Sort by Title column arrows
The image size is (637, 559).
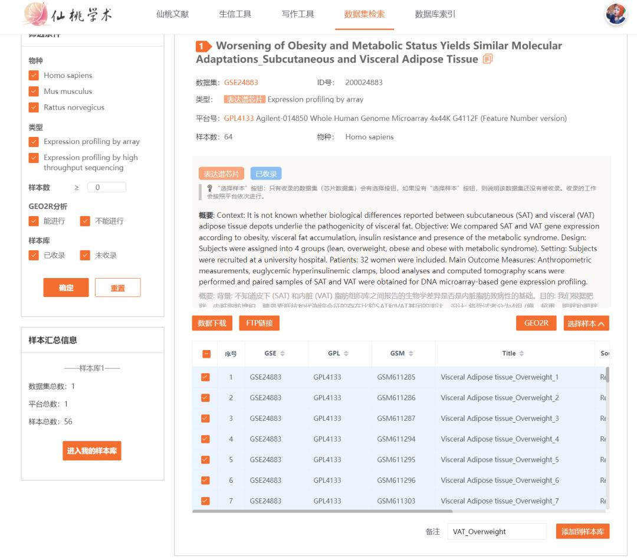[521, 354]
